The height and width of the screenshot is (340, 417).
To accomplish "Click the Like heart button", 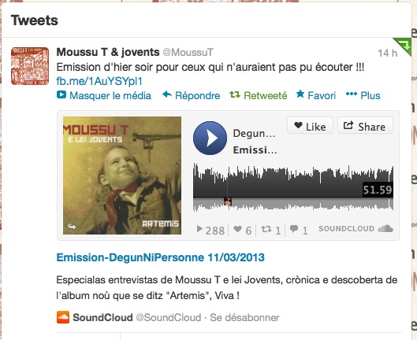I will [310, 126].
